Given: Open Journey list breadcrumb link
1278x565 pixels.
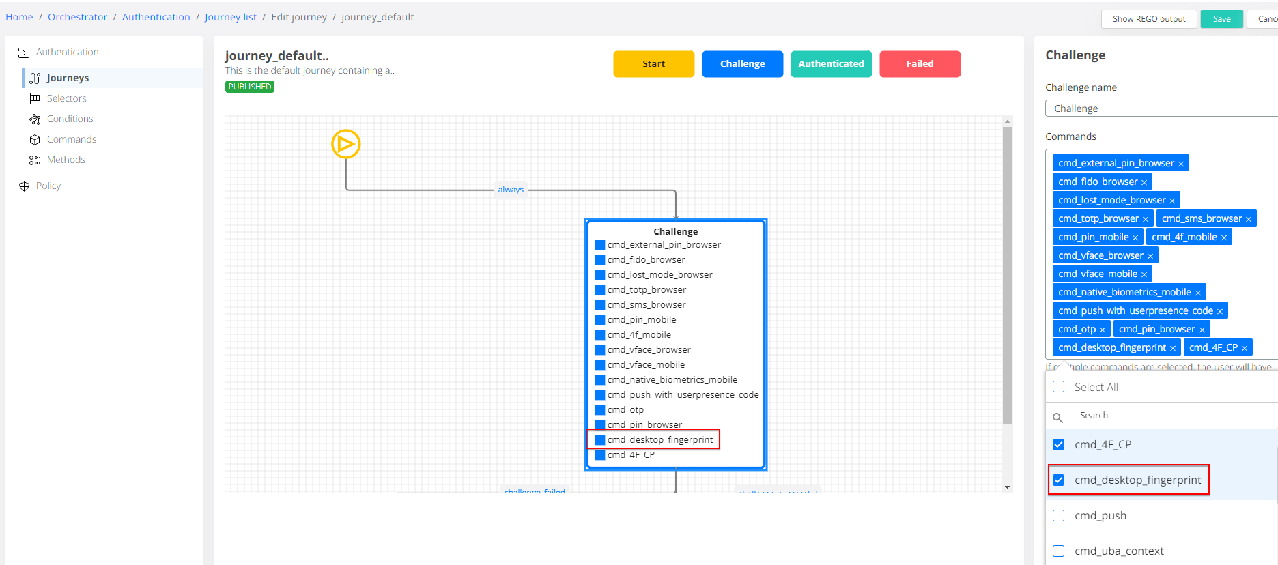Looking at the screenshot, I should click(x=230, y=17).
